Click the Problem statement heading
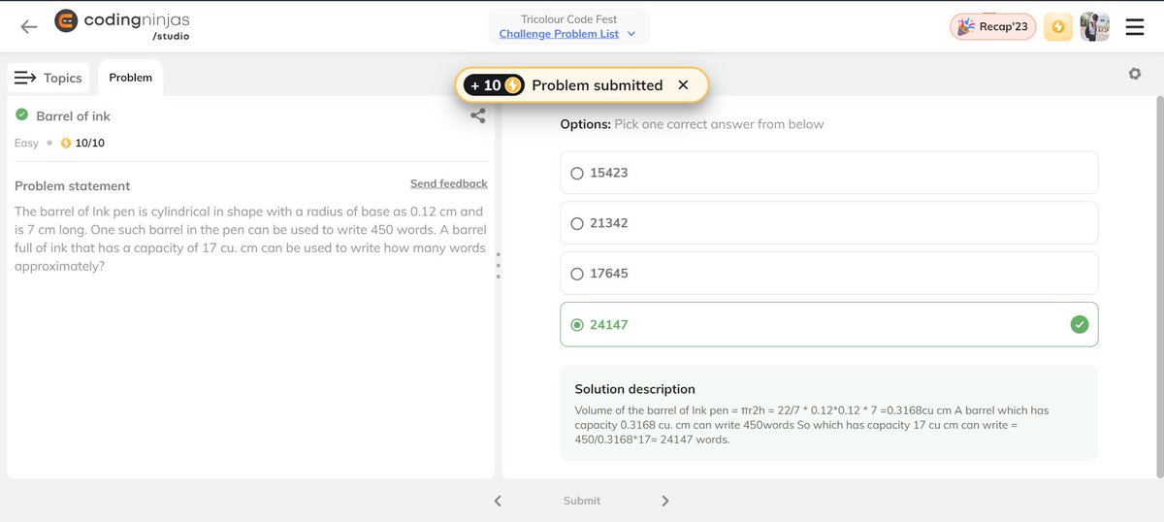The image size is (1164, 522). tap(73, 186)
